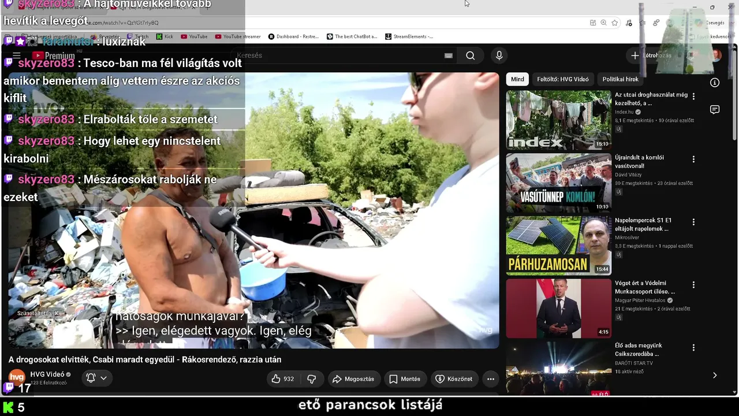Click the 'Köszönet' thanks button
This screenshot has width=739, height=416.
453,379
